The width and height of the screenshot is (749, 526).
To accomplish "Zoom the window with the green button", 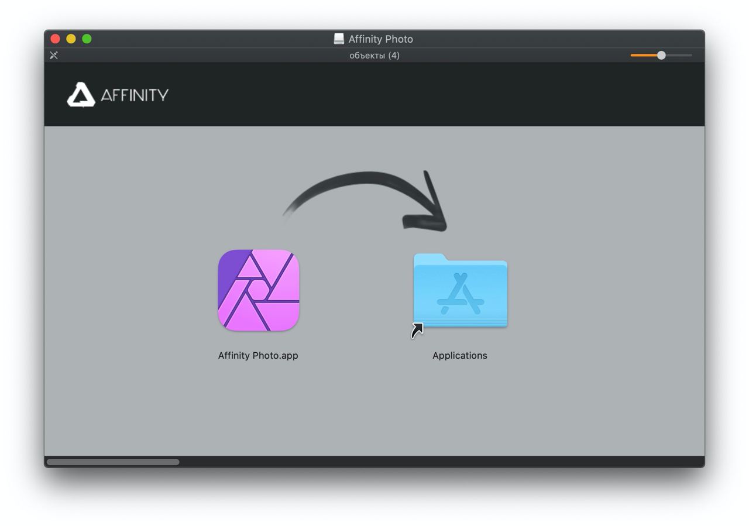I will pyautogui.click(x=87, y=39).
